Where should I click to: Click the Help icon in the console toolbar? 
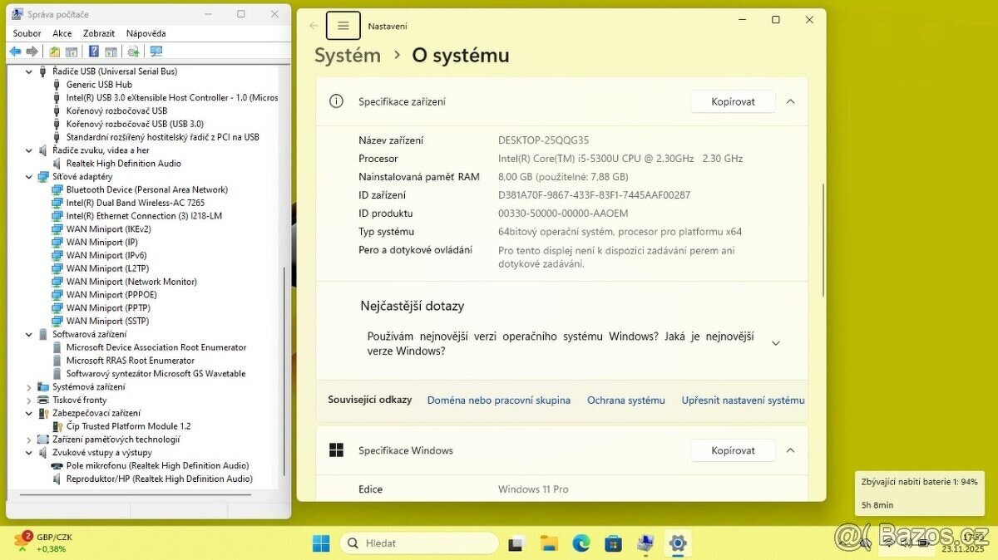pos(94,52)
